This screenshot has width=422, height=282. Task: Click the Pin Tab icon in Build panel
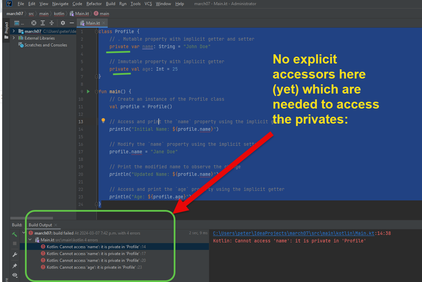(x=15, y=266)
